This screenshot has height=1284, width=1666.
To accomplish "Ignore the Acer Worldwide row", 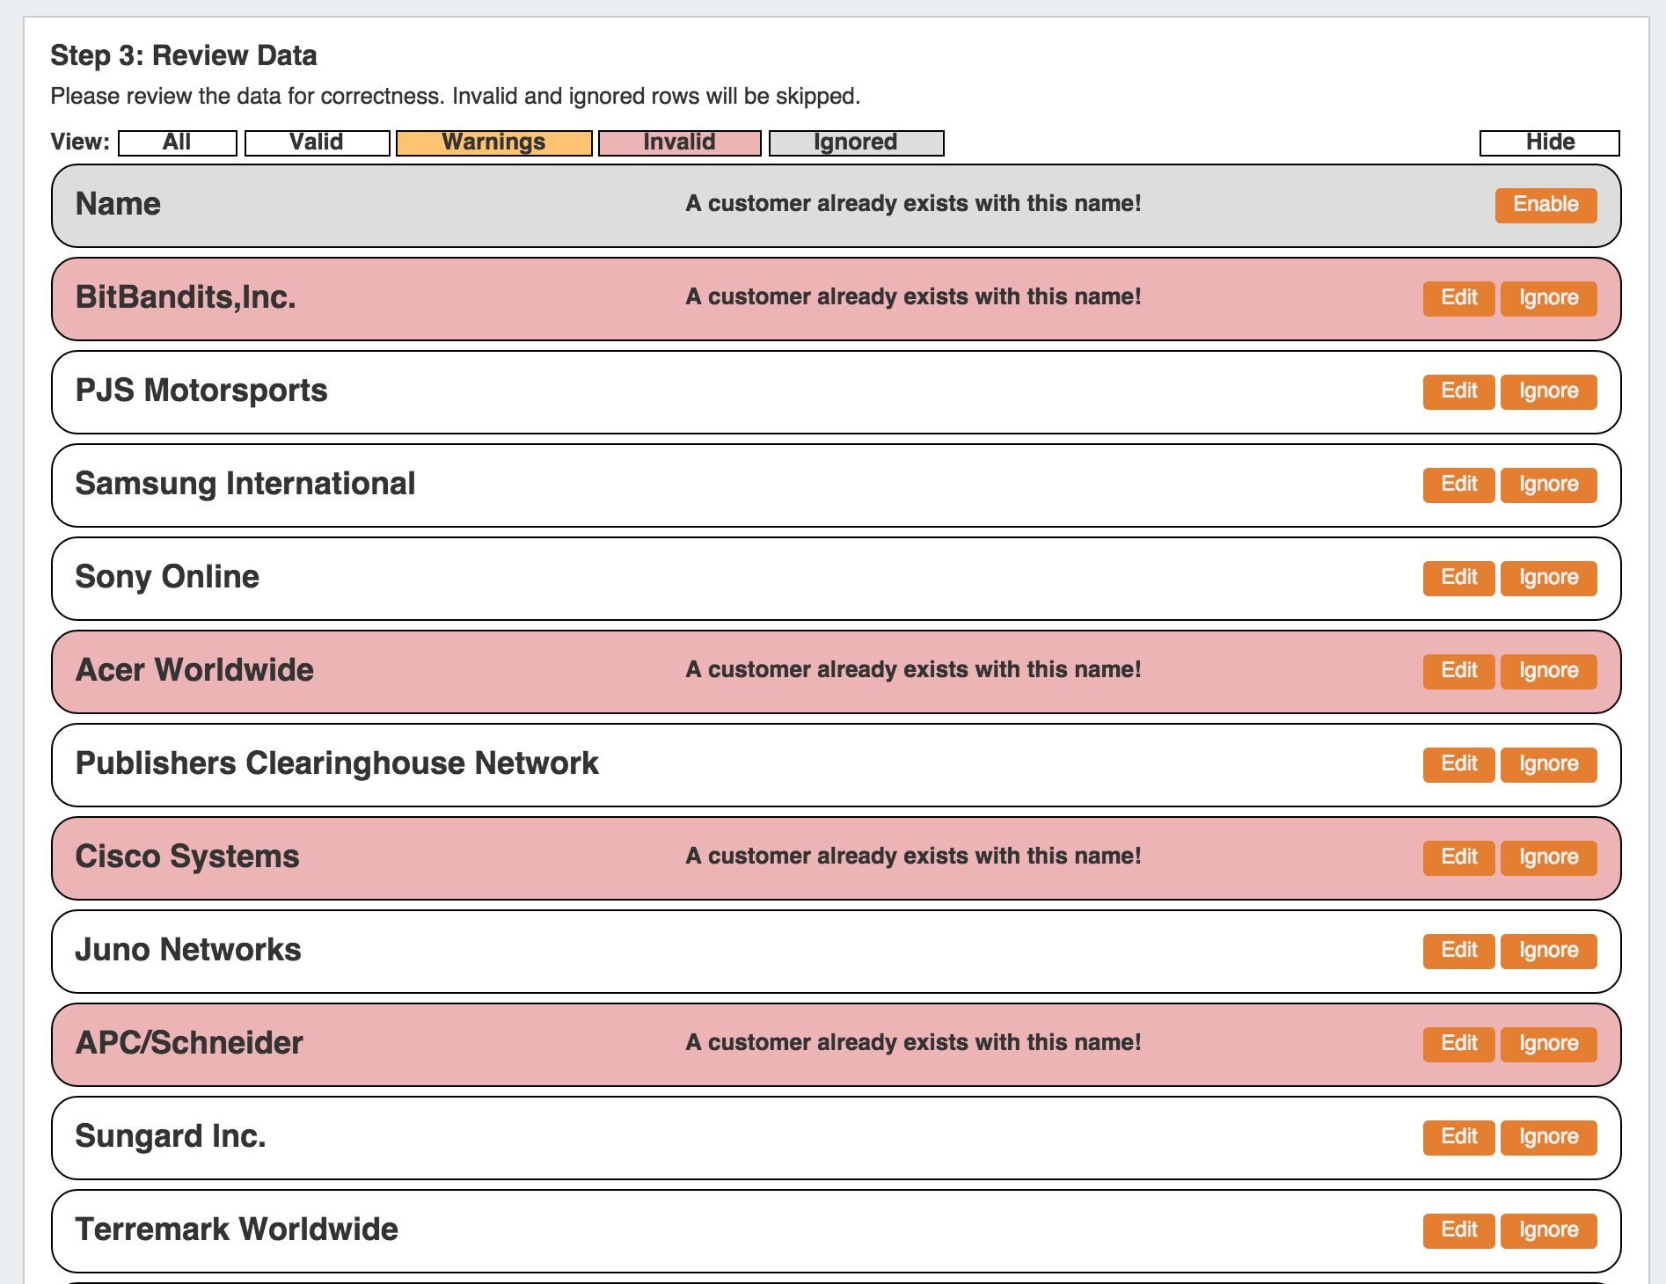I will [x=1548, y=671].
